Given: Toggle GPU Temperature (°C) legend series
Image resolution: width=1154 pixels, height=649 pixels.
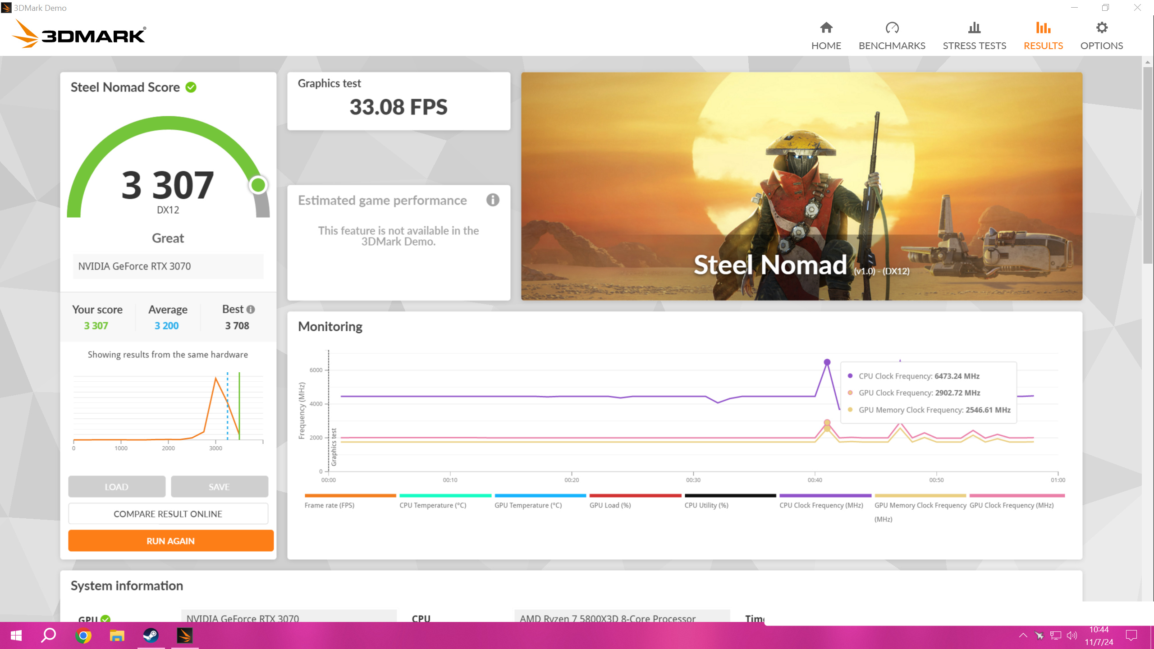Looking at the screenshot, I should [540, 501].
